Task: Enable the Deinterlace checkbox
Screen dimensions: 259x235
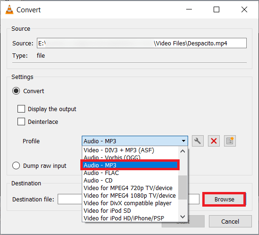Action: tap(21, 122)
